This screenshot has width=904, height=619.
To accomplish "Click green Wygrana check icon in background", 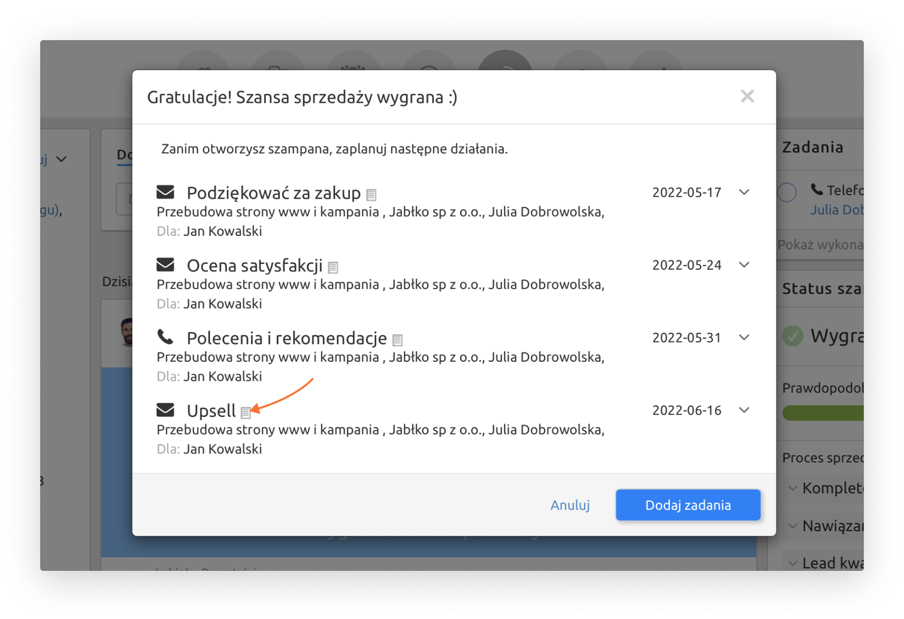I will (x=793, y=336).
